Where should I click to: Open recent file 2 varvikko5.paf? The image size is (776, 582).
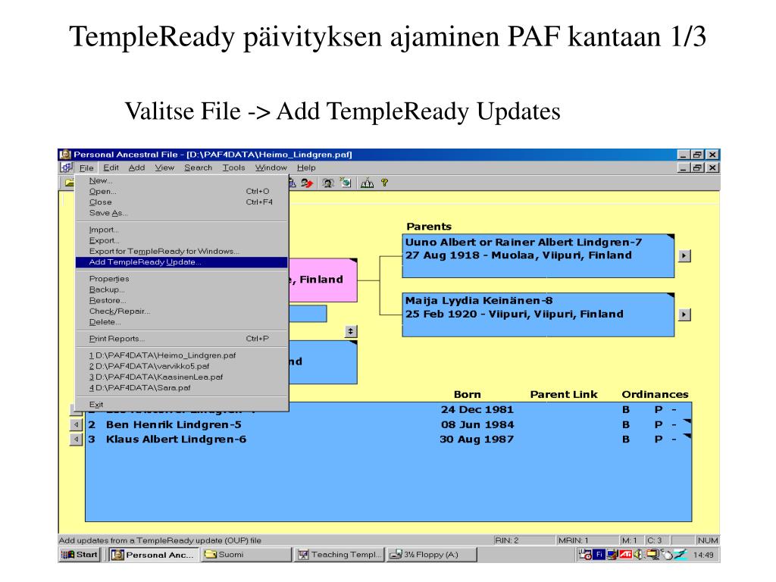coord(182,366)
